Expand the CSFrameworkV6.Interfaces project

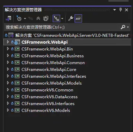click(x=8, y=103)
